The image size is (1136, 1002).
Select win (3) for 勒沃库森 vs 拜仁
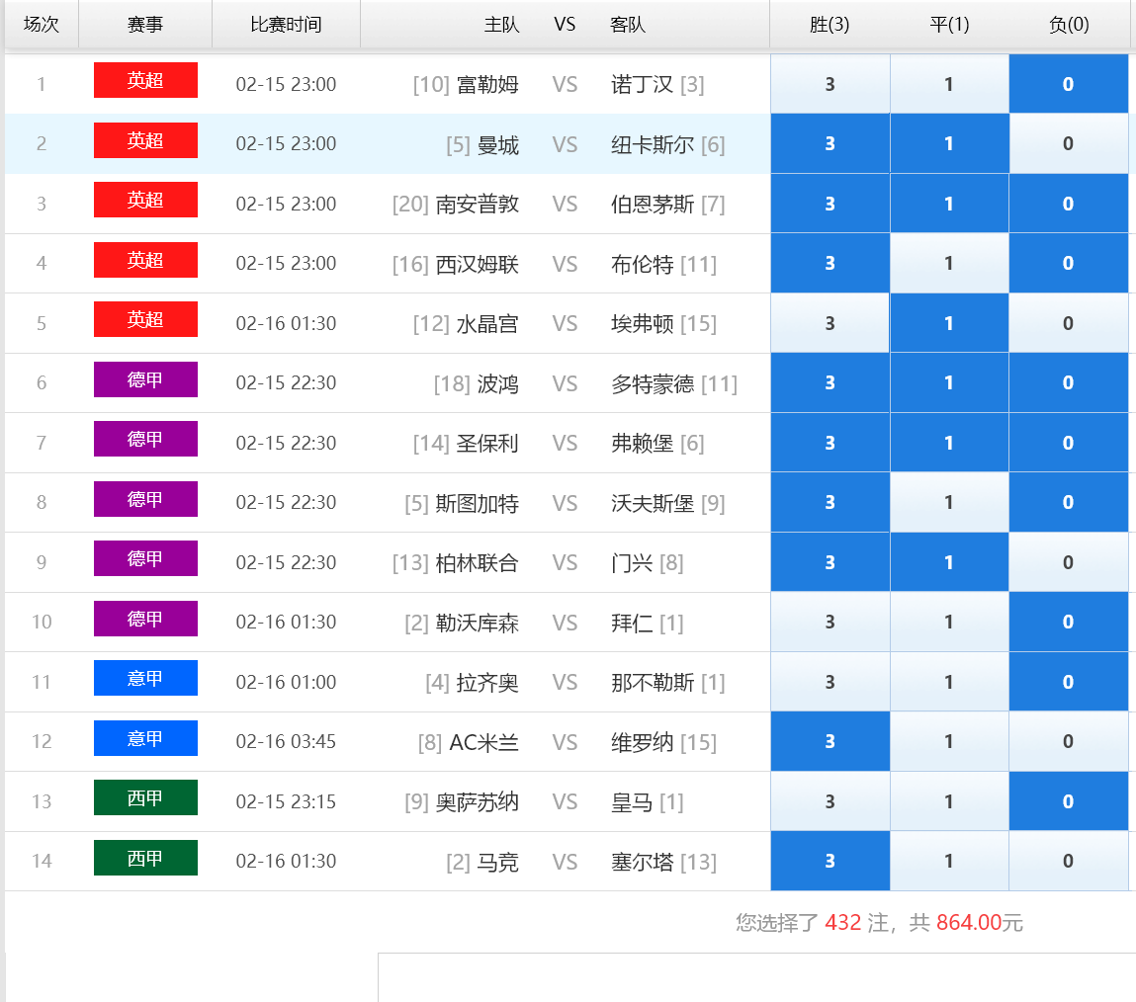click(x=830, y=622)
